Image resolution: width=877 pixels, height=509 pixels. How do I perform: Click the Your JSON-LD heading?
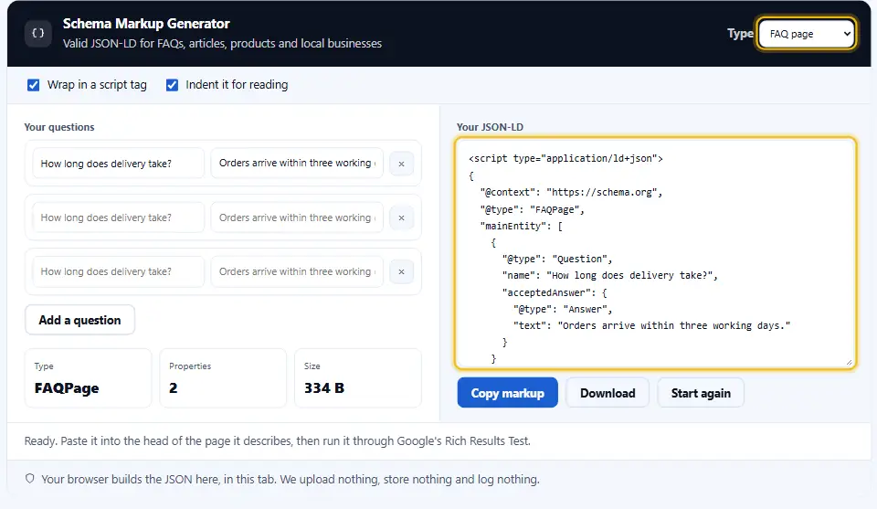pyautogui.click(x=490, y=127)
